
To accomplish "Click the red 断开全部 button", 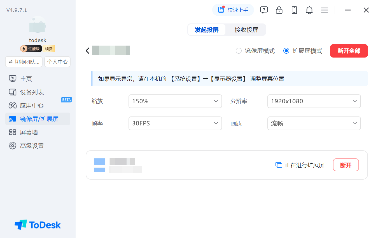I will point(349,51).
